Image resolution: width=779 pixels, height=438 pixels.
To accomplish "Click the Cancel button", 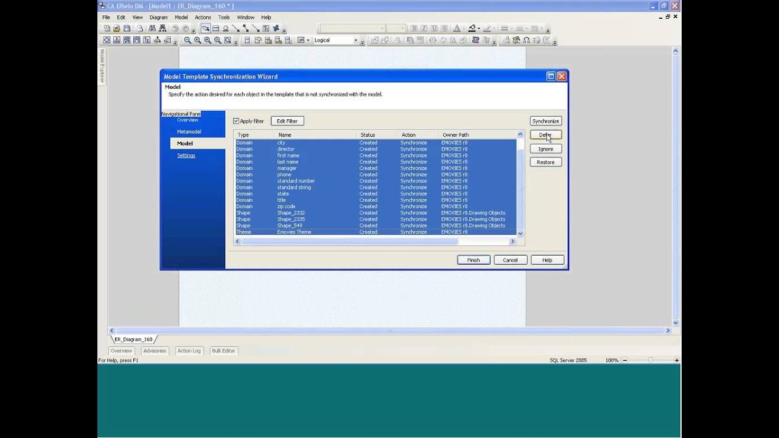I will [510, 260].
